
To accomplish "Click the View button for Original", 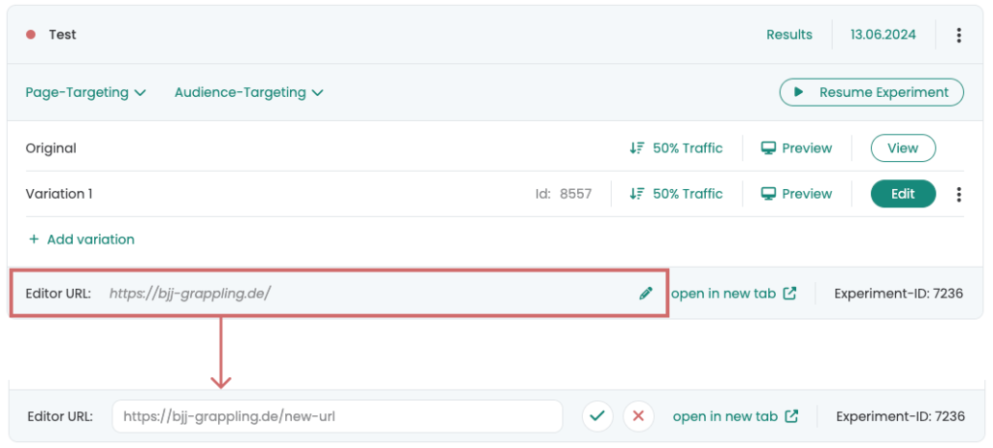I will click(x=903, y=148).
